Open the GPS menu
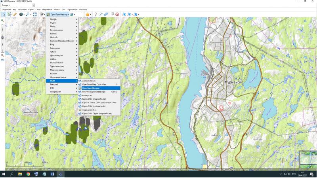This screenshot has height=178, width=317. pyautogui.click(x=63, y=9)
